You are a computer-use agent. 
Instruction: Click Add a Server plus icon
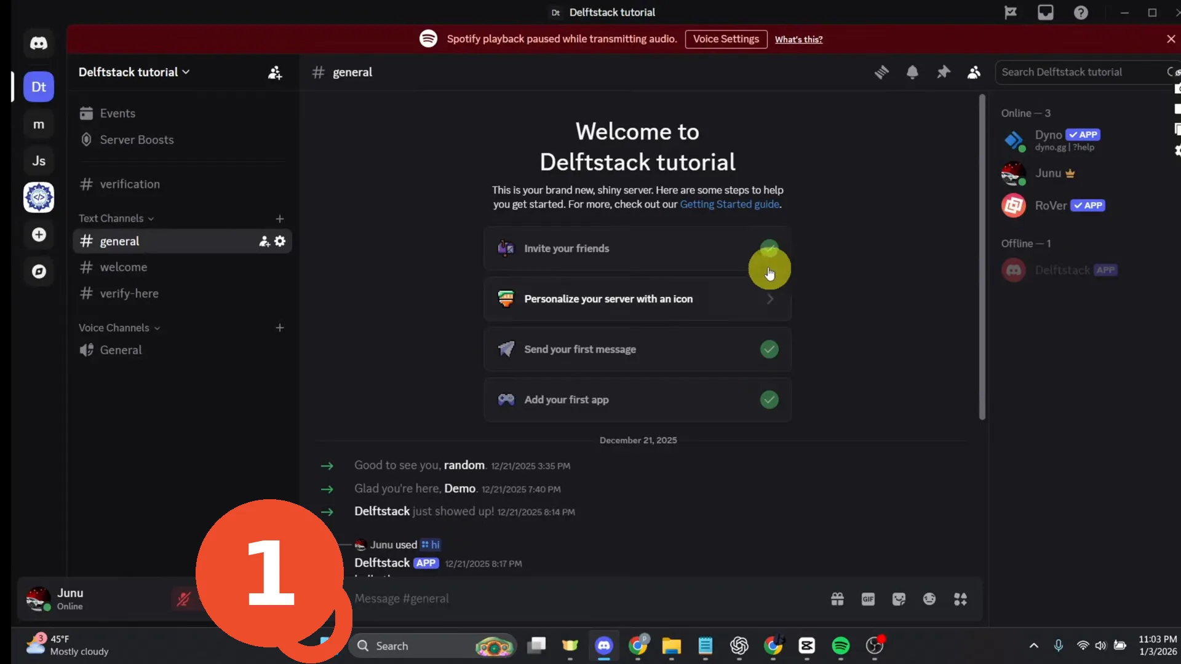click(39, 235)
